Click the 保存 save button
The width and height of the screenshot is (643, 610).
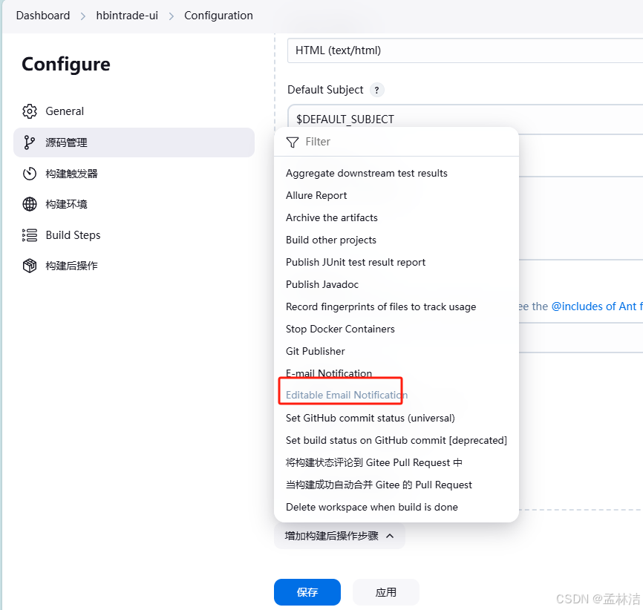pos(307,592)
